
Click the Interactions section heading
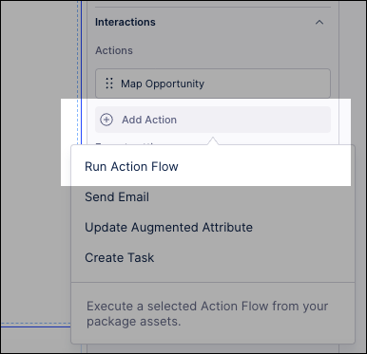(x=126, y=22)
